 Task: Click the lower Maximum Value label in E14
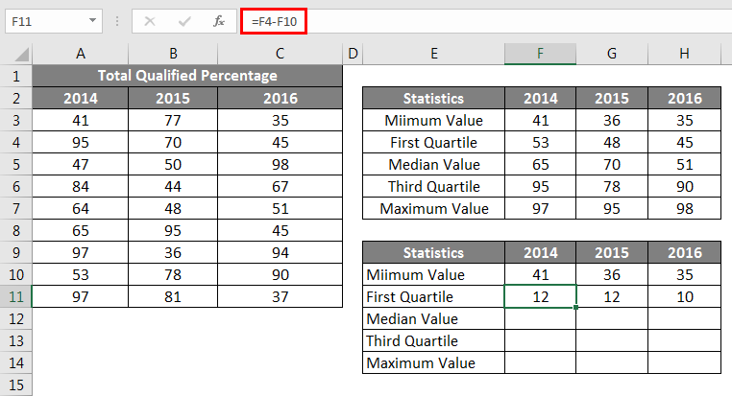tap(433, 363)
